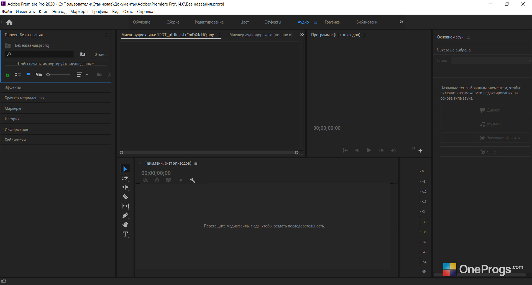Click the Среда audio type button
Viewport: 532px width, 285px height.
tap(485, 152)
